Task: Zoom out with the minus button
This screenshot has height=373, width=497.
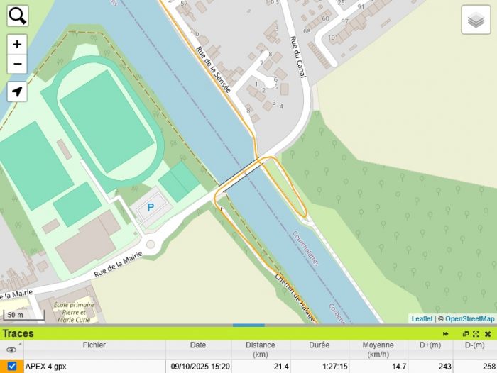Action: tap(17, 64)
